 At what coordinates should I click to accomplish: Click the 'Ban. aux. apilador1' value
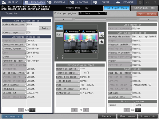point(144,36)
